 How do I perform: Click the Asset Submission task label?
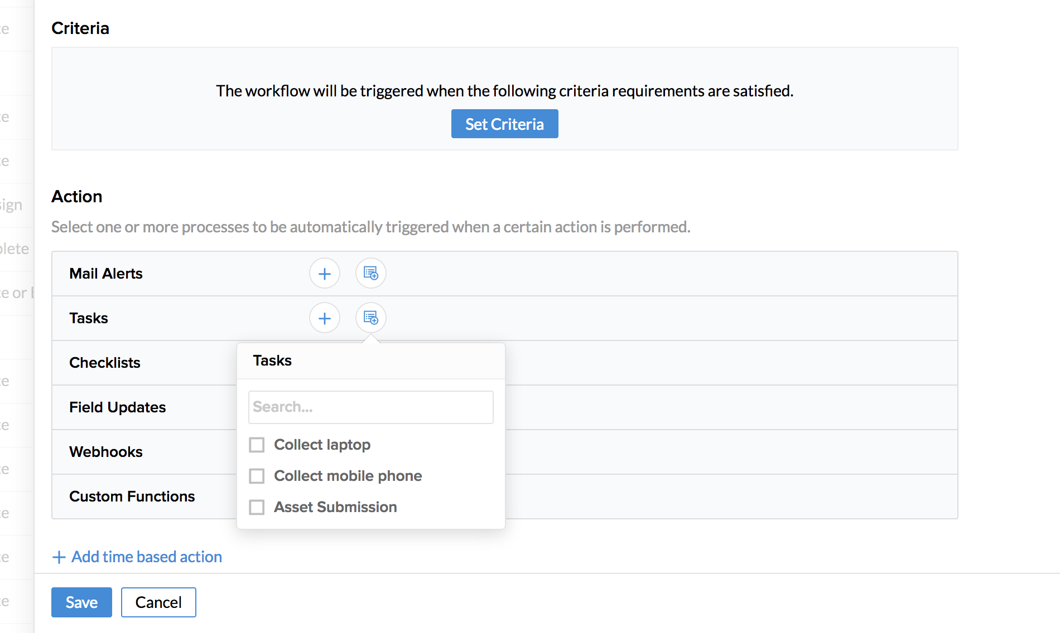(x=335, y=507)
